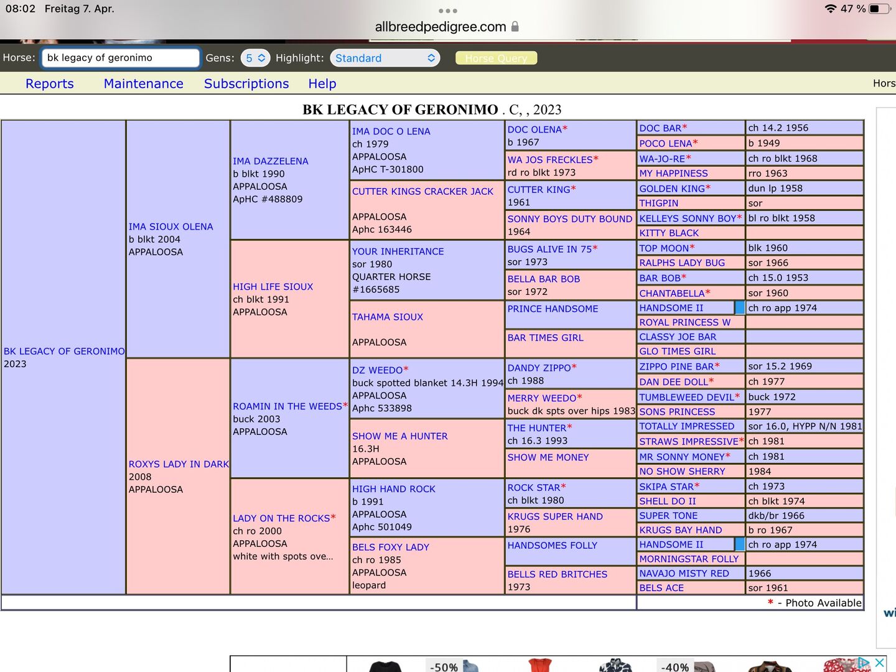Follow the ROXYS LADY IN DARK link
The width and height of the screenshot is (896, 672).
[179, 464]
